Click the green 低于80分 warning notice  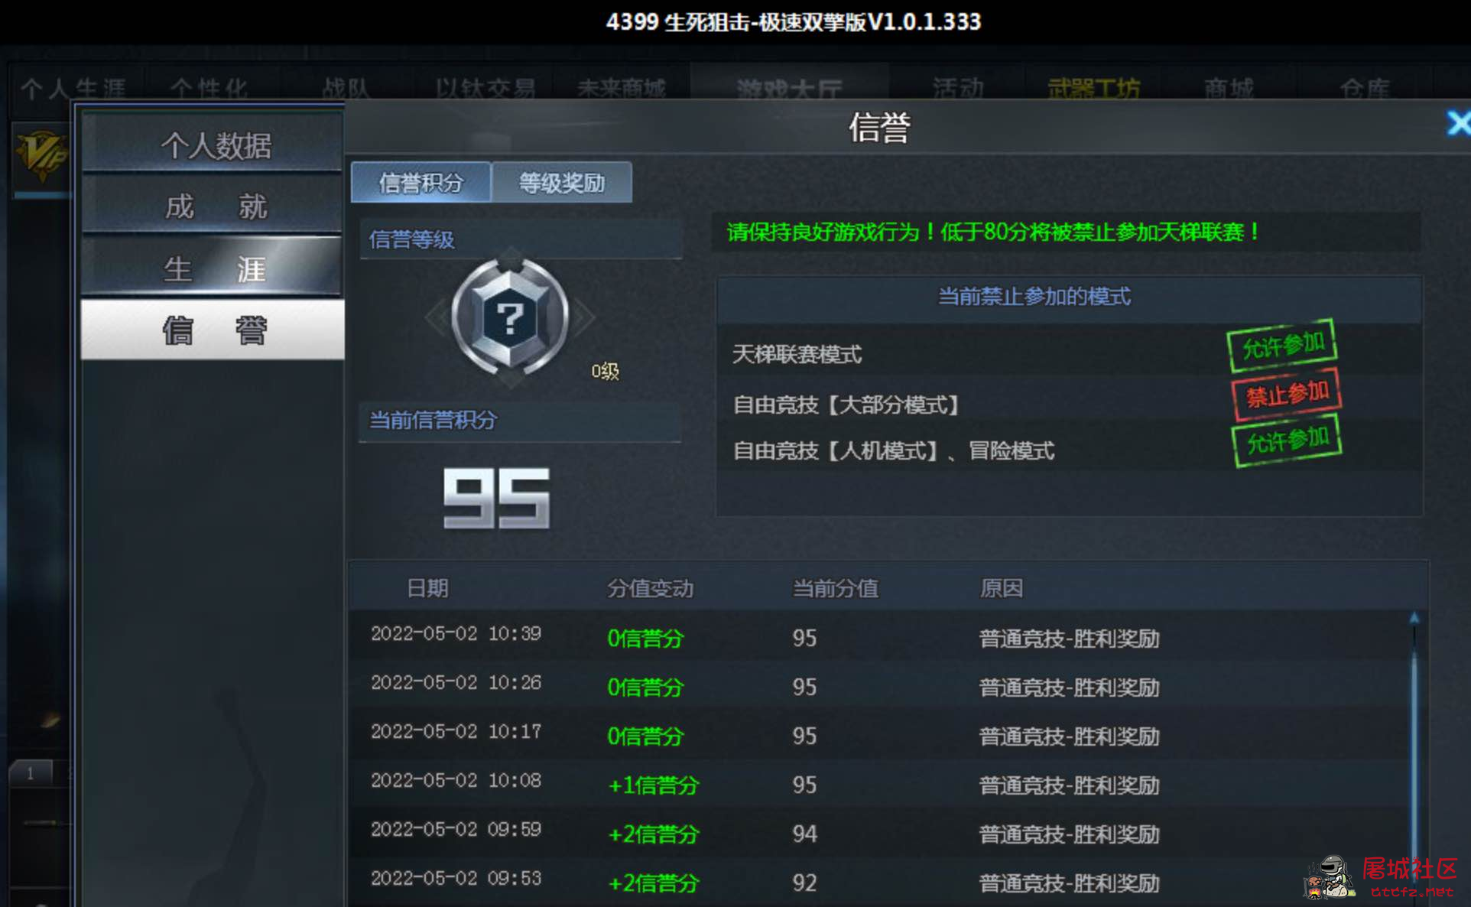coord(992,231)
